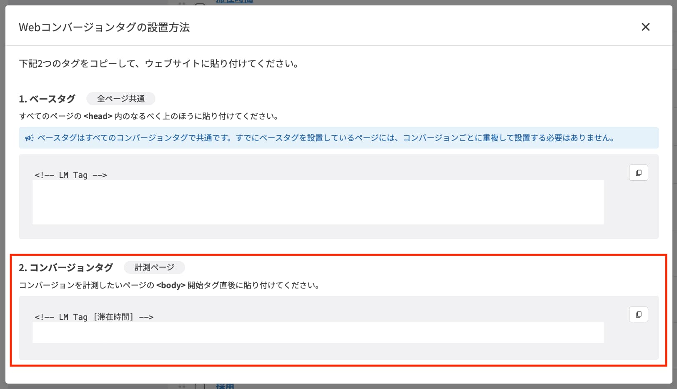The width and height of the screenshot is (677, 389).
Task: Click inside the conversion tag code field
Action: (318, 332)
